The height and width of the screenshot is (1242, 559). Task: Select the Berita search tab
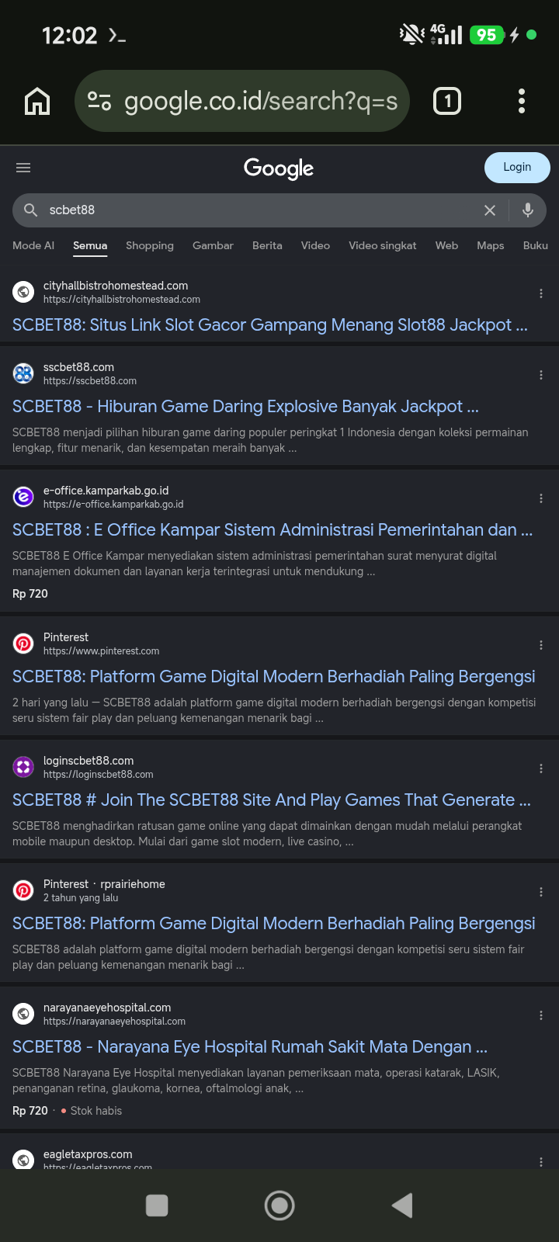(267, 245)
